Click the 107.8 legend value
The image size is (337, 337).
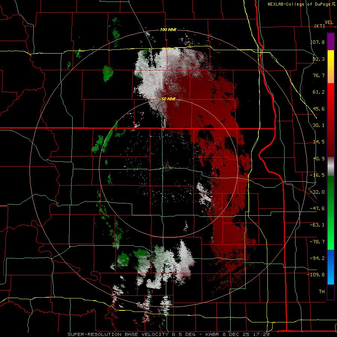pos(318,42)
